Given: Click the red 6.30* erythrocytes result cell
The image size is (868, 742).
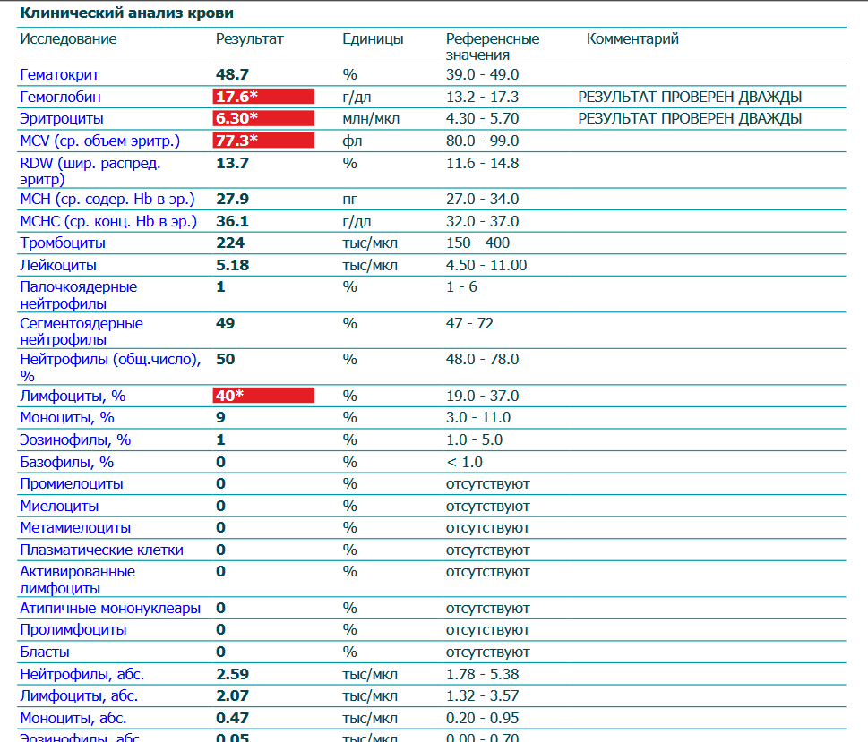Looking at the screenshot, I should [263, 118].
